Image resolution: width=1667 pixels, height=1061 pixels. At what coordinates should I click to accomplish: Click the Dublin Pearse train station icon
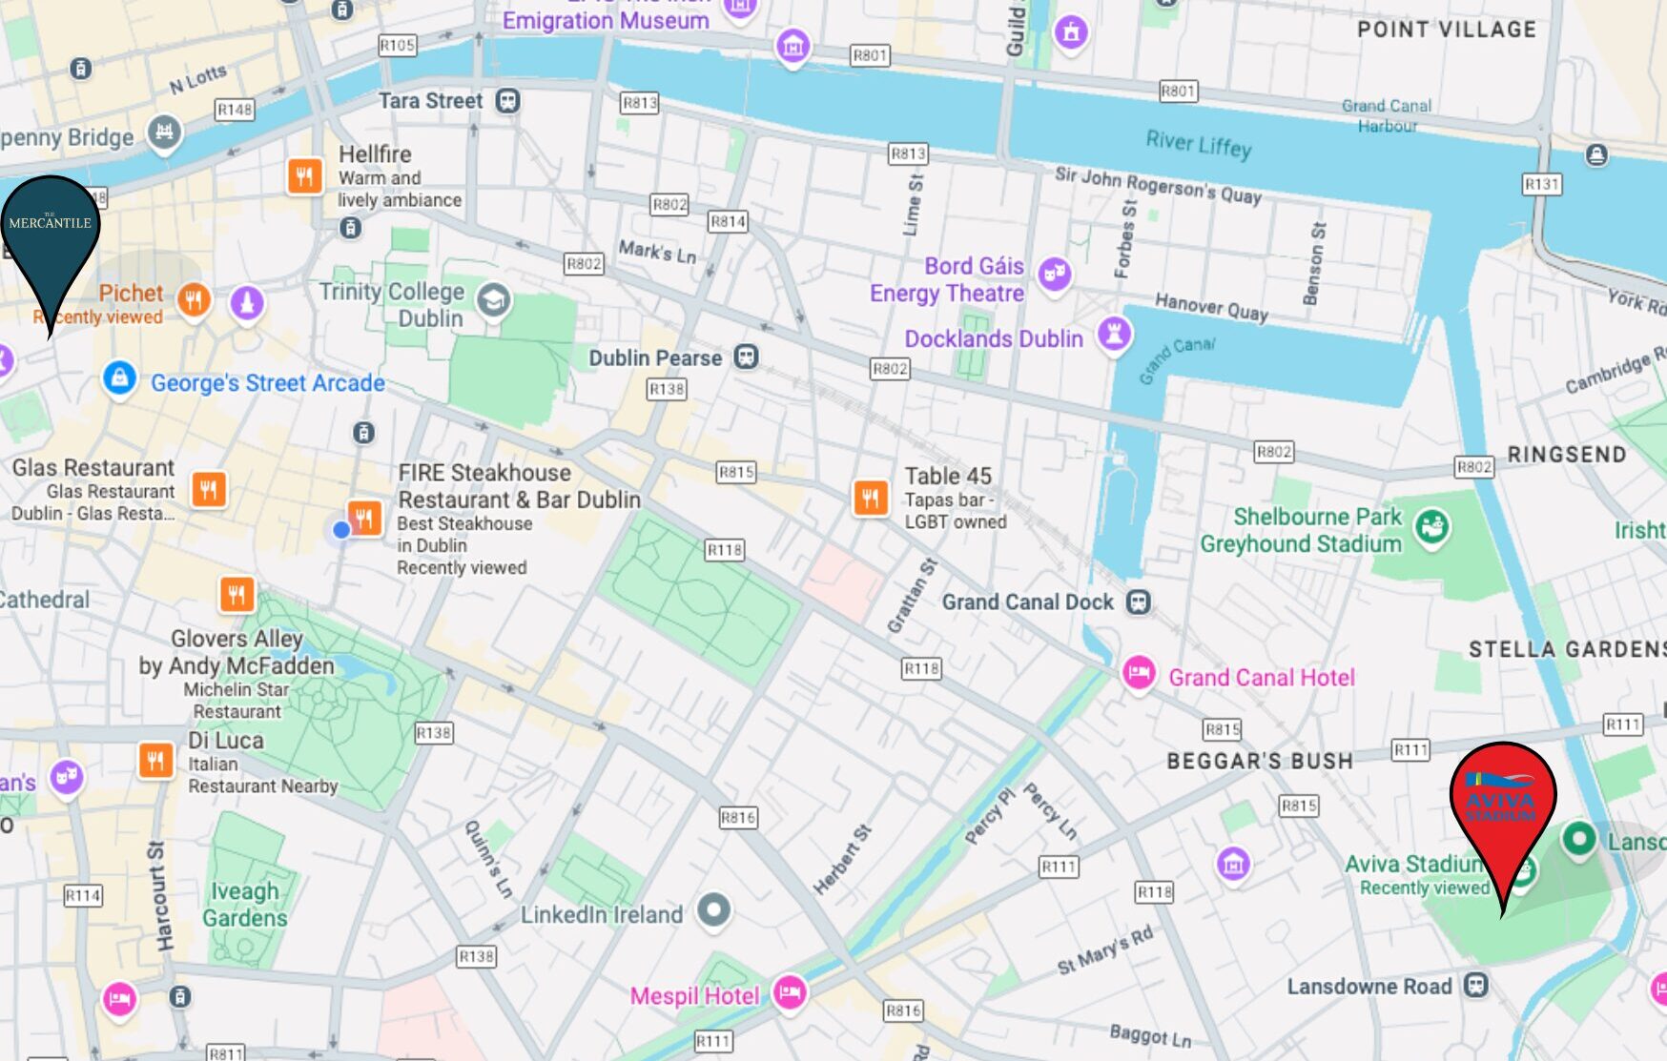click(x=746, y=357)
